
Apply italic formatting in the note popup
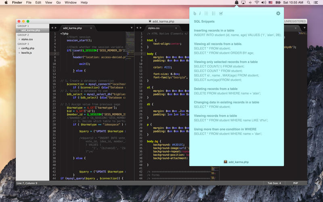(x=200, y=13)
